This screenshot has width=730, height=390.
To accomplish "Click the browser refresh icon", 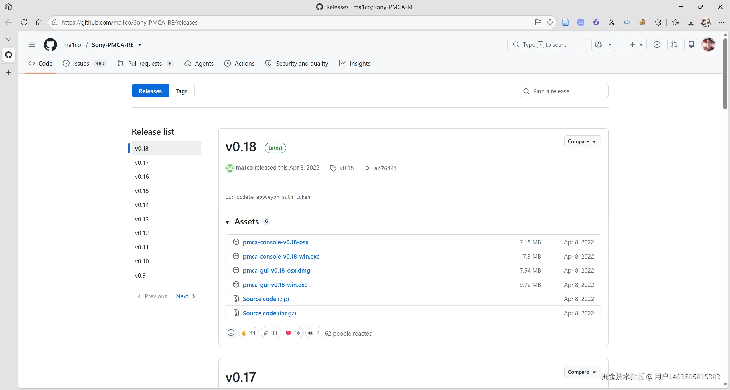I will click(x=24, y=22).
